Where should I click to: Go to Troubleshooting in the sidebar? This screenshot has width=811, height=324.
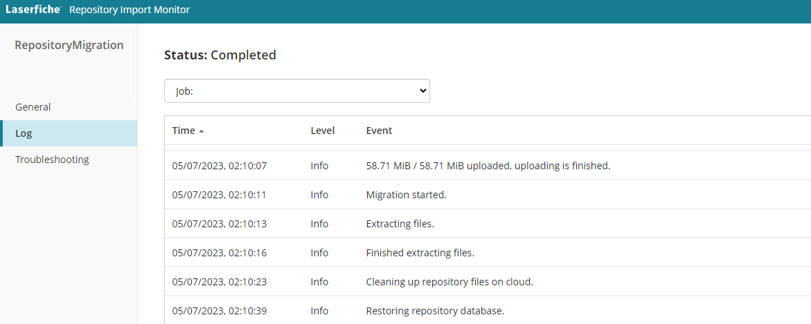tap(52, 160)
